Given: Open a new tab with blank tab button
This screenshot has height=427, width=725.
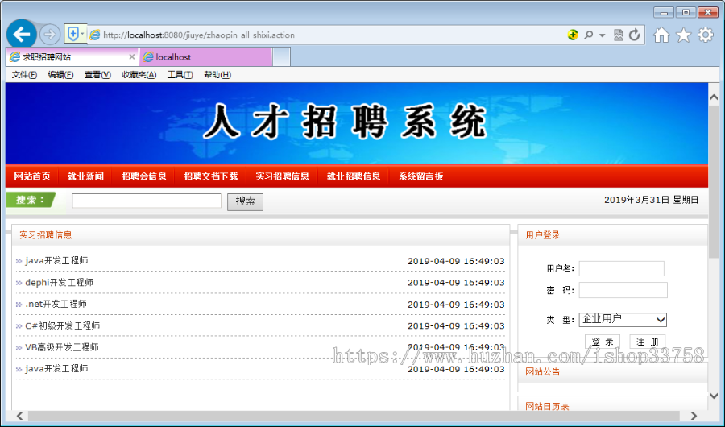Looking at the screenshot, I should click(281, 57).
